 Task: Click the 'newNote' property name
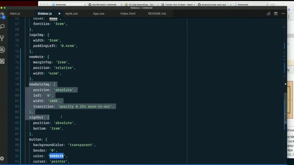click(36, 57)
